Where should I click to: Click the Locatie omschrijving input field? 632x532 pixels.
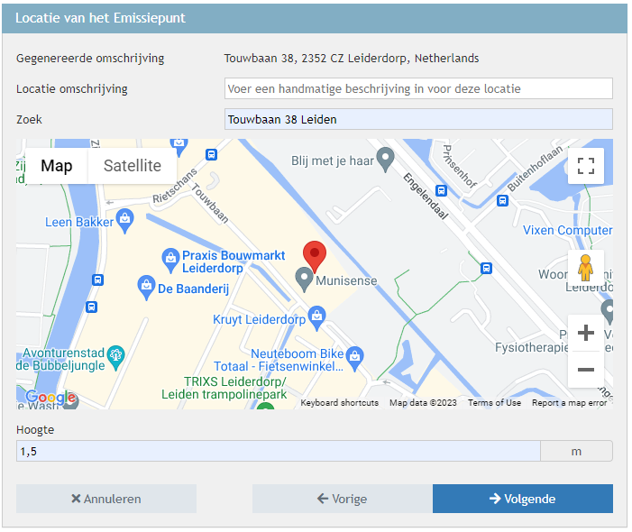tap(418, 88)
